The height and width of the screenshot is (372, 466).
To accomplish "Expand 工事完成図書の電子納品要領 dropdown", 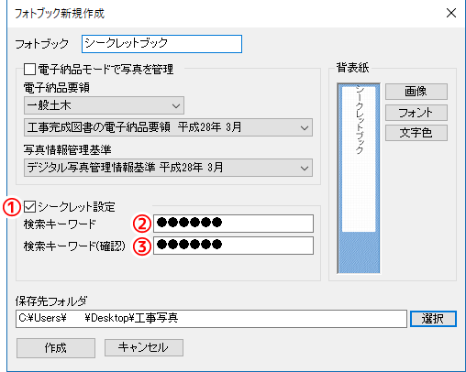I will point(168,127).
